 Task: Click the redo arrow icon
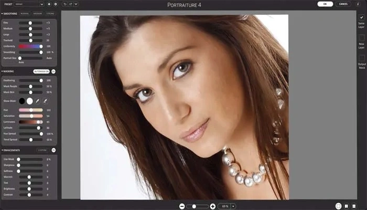tap(70, 4)
